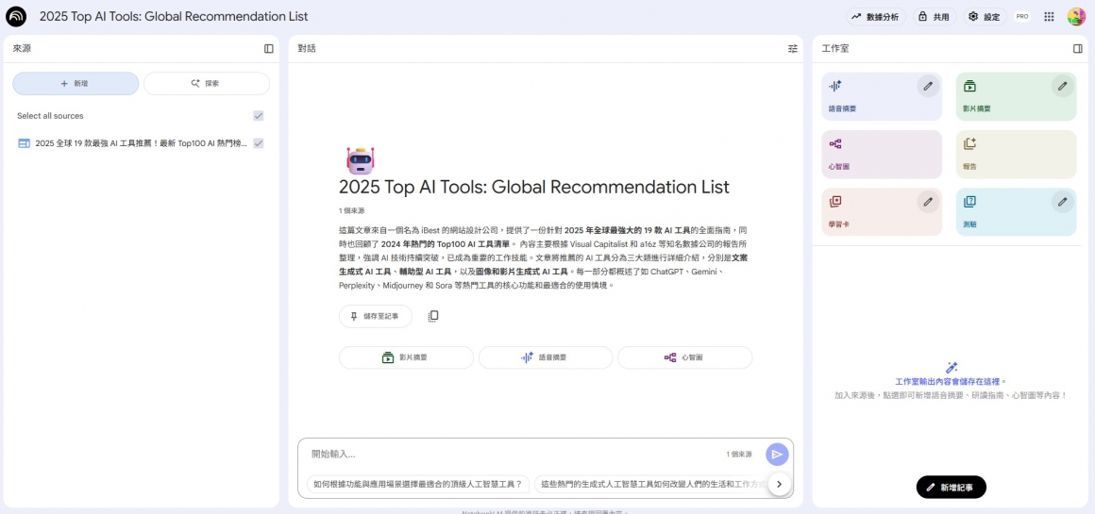Toggle the Select all sources checkbox
This screenshot has height=514, width=1095.
pos(259,116)
